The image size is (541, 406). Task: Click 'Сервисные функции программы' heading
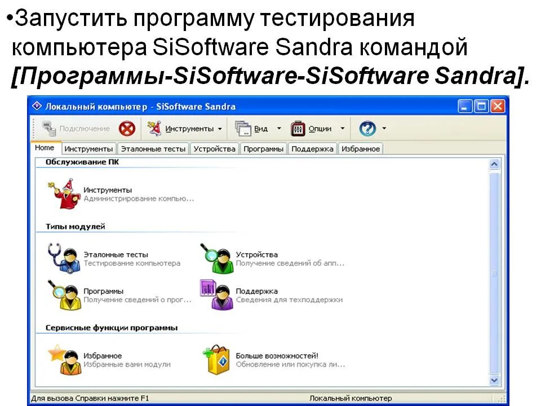pyautogui.click(x=112, y=328)
